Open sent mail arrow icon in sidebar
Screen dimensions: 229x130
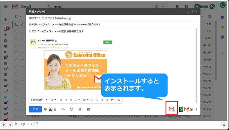click(6, 52)
